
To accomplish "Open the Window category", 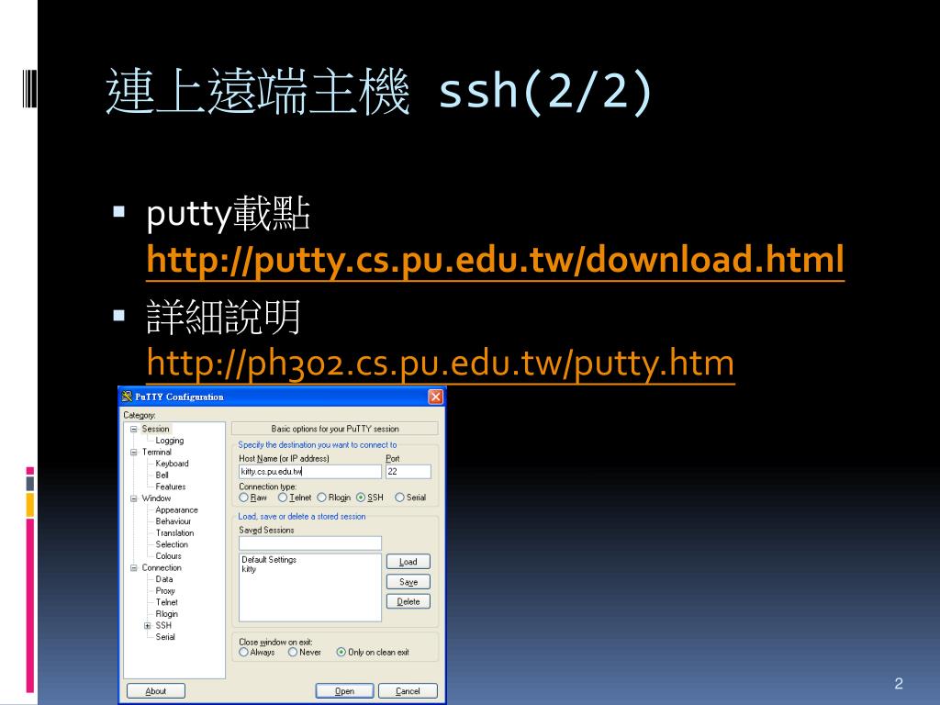I will click(156, 498).
